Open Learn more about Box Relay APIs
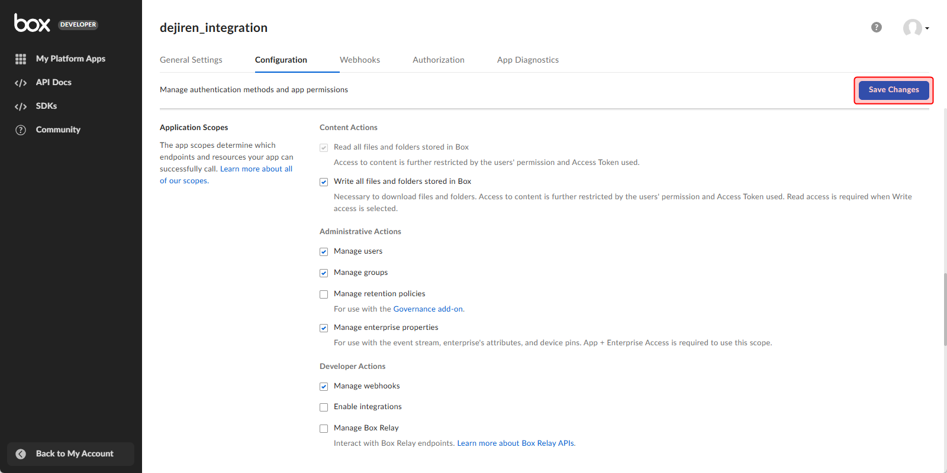947x473 pixels. tap(516, 443)
